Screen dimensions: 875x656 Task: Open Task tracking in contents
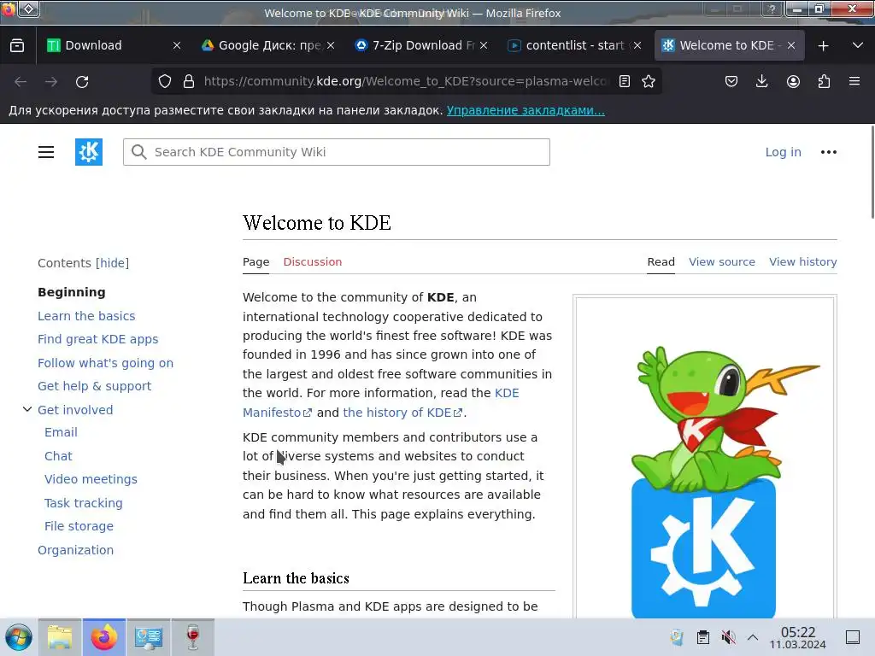[x=84, y=503]
